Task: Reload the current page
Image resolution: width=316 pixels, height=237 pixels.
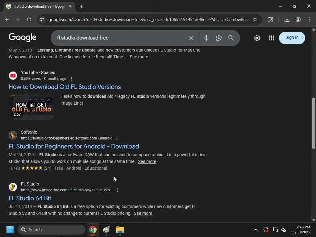Action: 29,19
